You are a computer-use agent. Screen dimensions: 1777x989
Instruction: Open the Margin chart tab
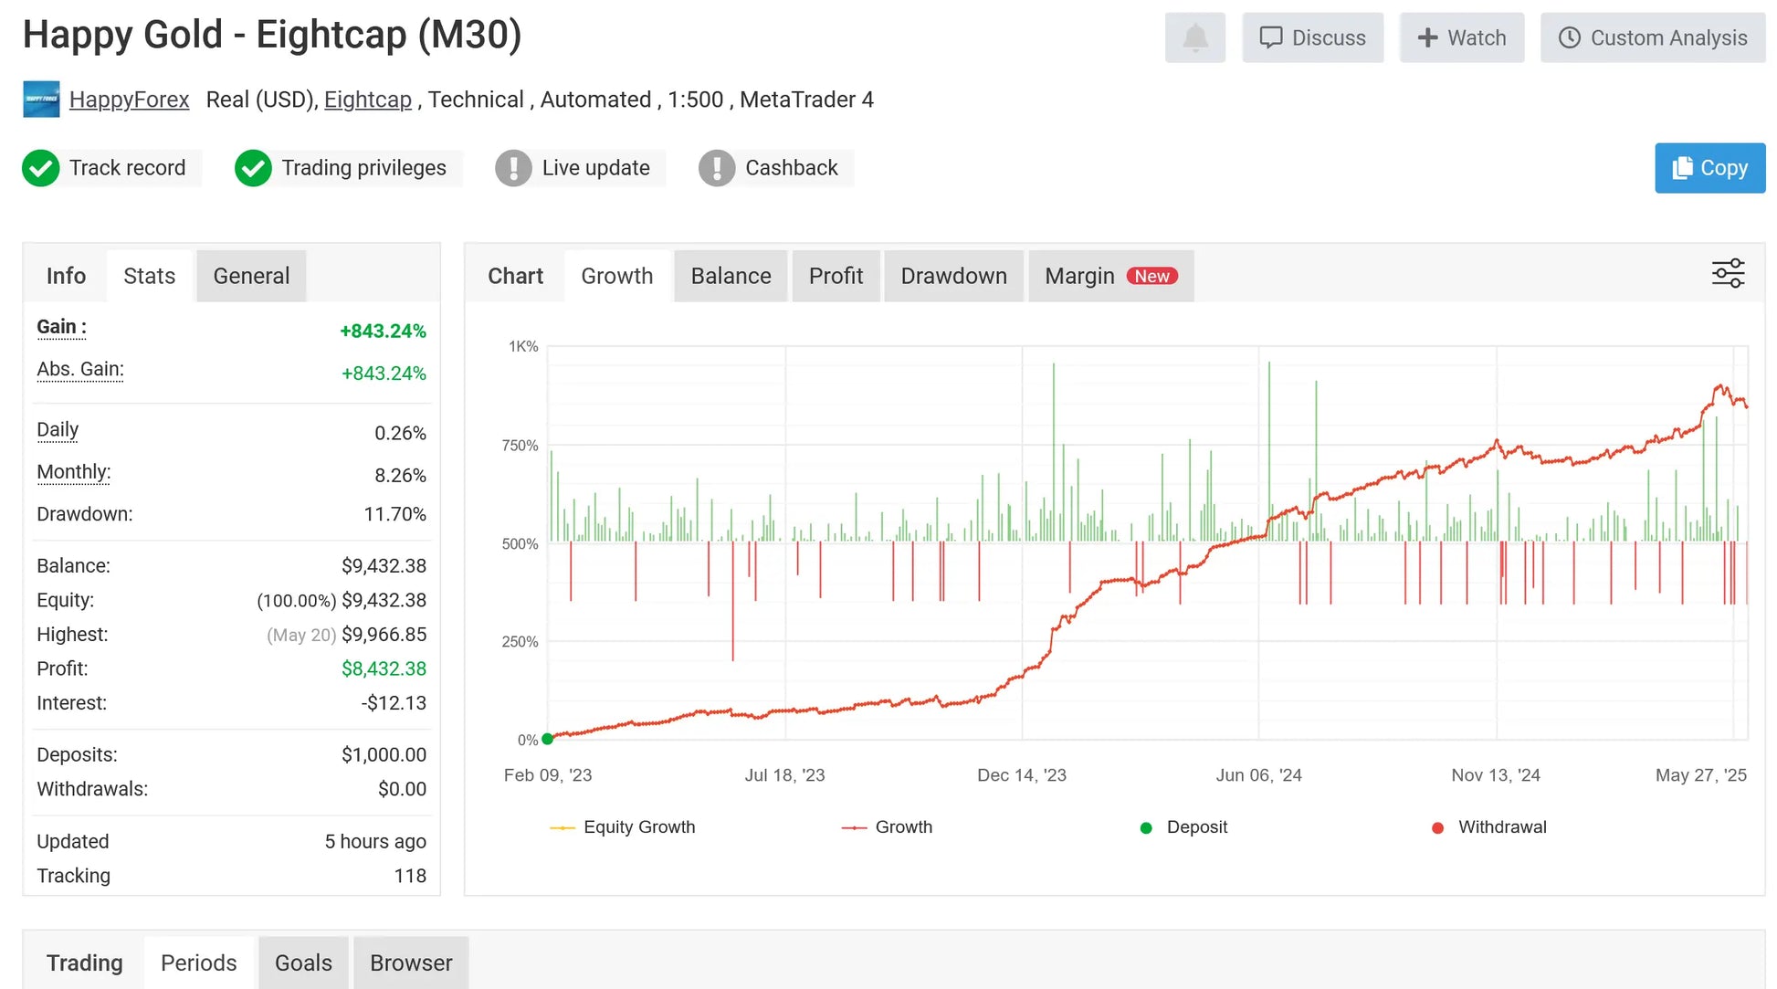tap(1110, 276)
